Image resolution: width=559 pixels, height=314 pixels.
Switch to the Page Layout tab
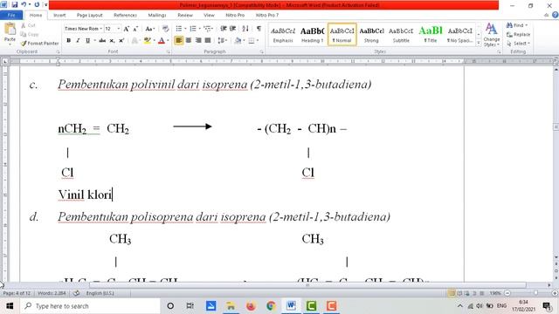(89, 15)
